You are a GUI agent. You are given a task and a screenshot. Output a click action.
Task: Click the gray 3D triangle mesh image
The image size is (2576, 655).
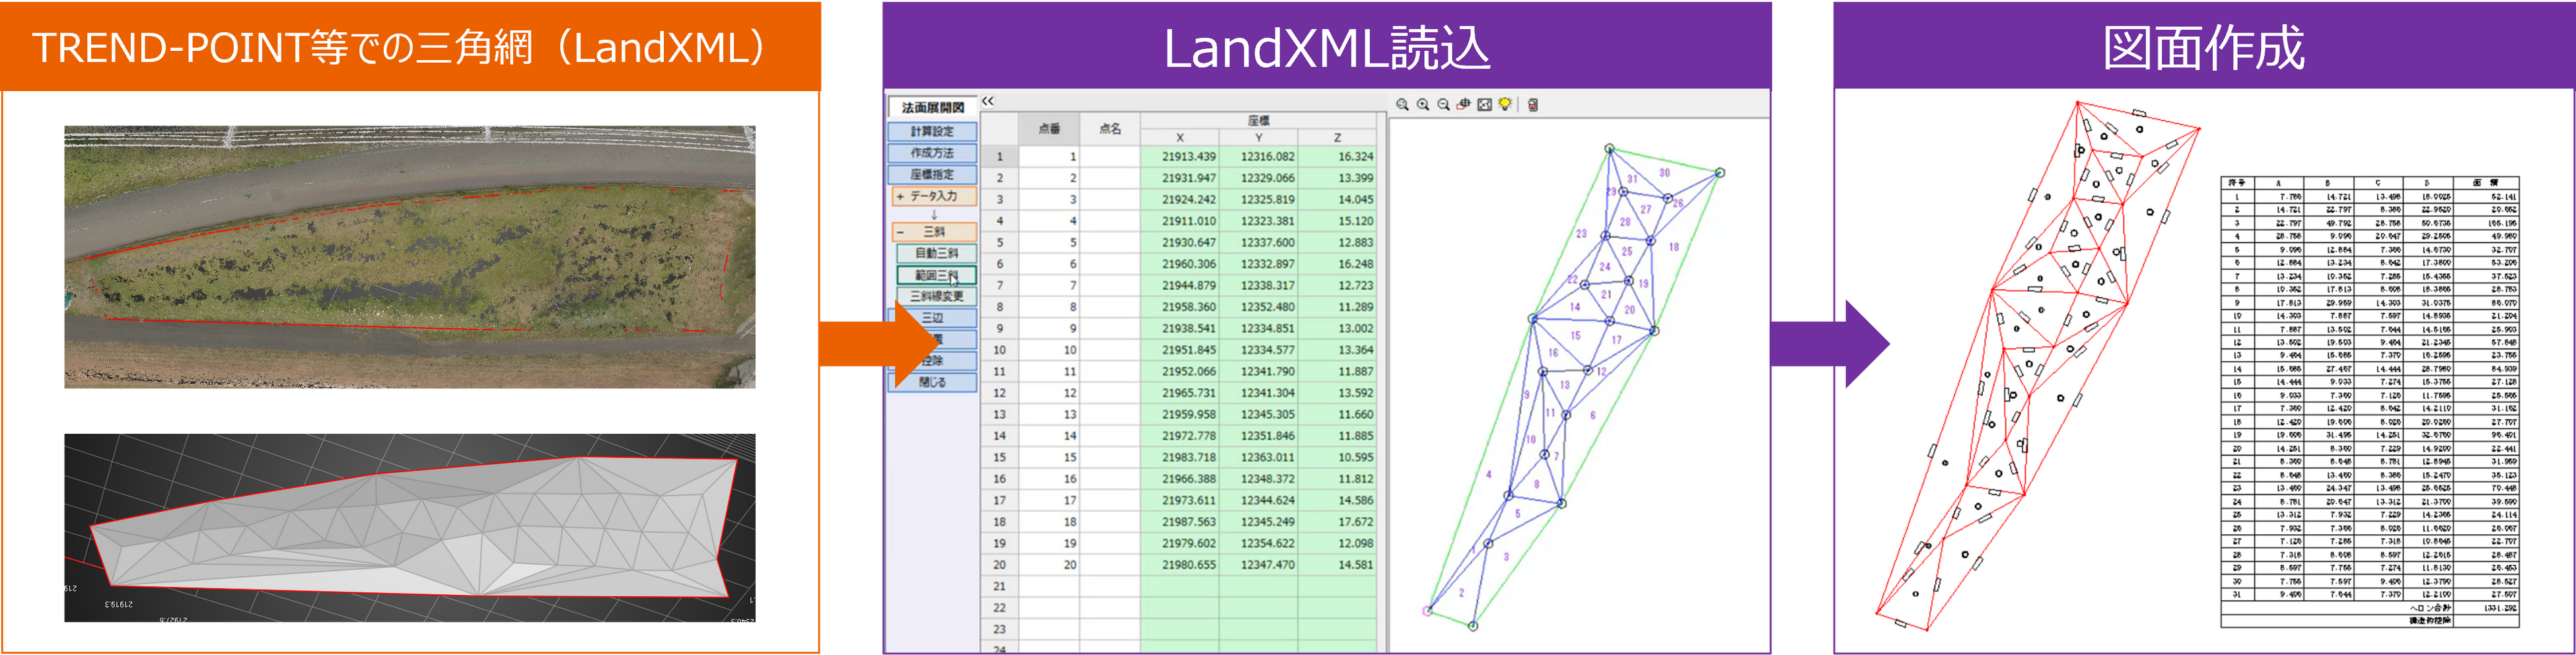click(410, 528)
